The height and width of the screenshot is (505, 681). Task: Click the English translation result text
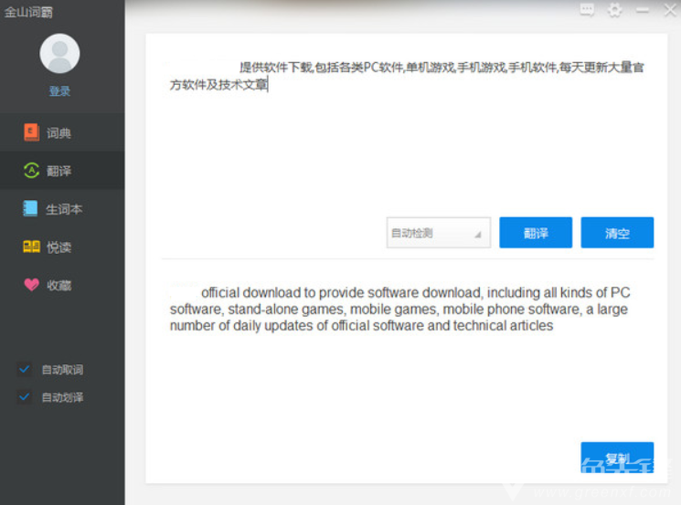(399, 309)
